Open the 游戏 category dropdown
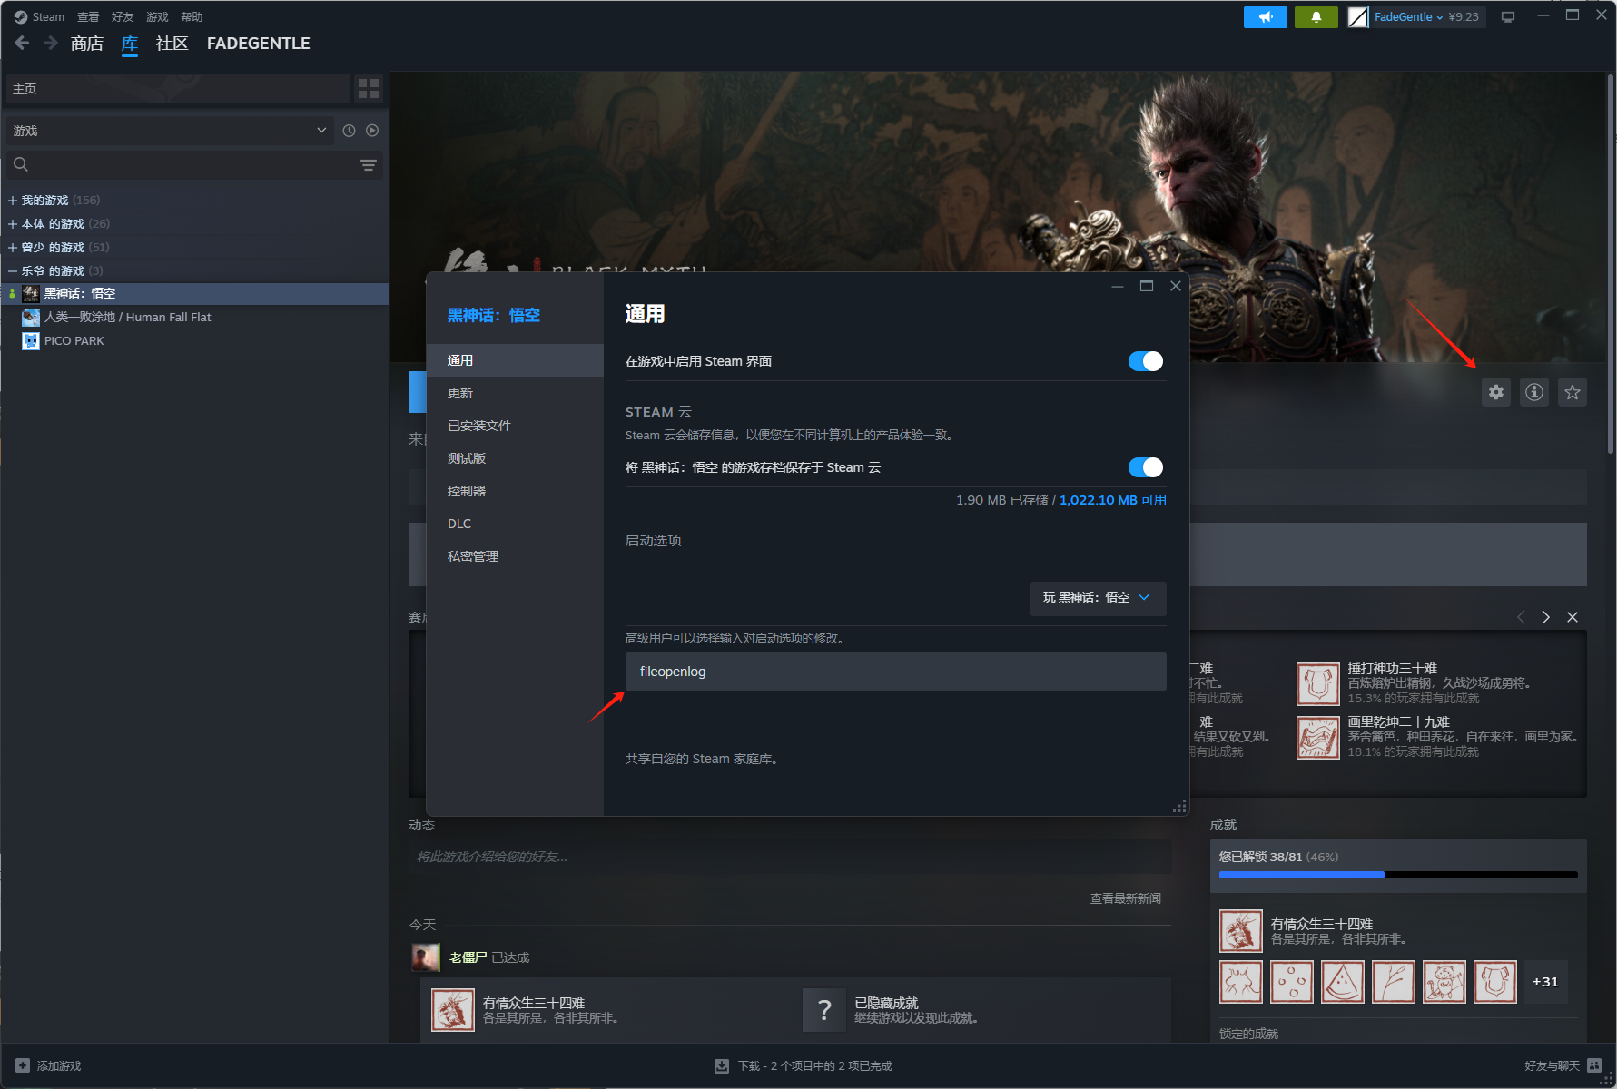1617x1089 pixels. point(170,131)
